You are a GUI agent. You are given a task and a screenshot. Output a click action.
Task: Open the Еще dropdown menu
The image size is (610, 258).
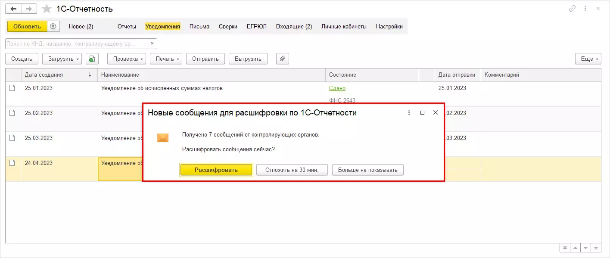pyautogui.click(x=588, y=59)
